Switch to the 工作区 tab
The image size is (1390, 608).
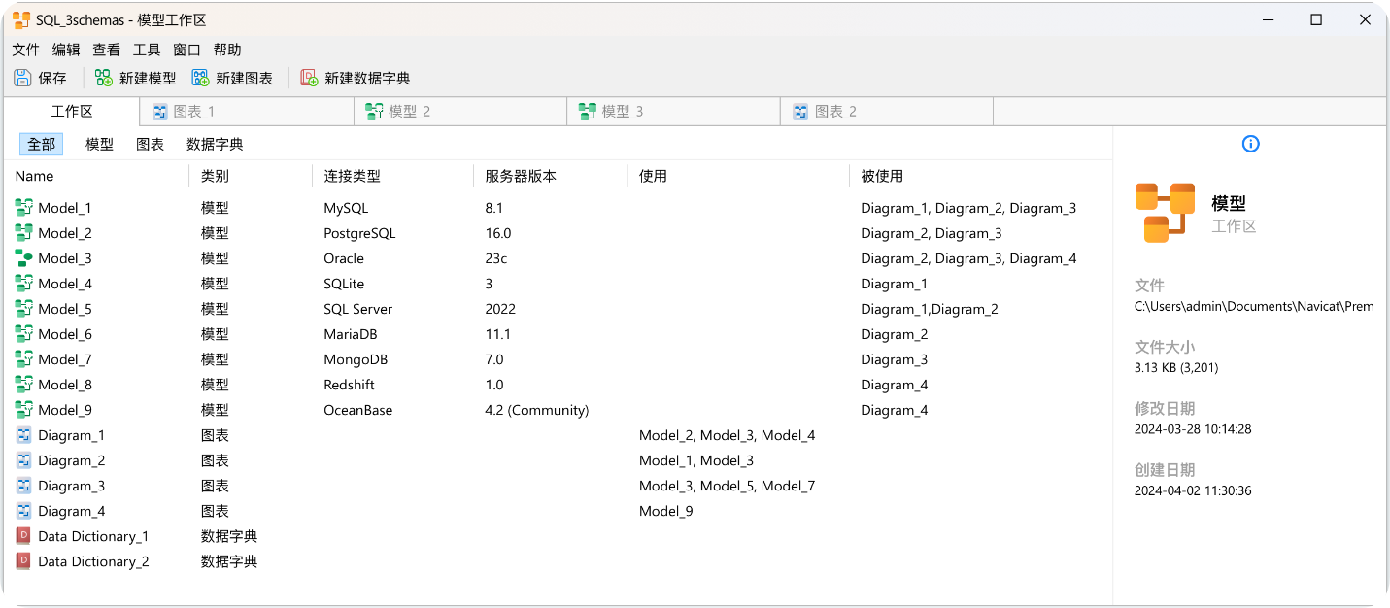[72, 112]
